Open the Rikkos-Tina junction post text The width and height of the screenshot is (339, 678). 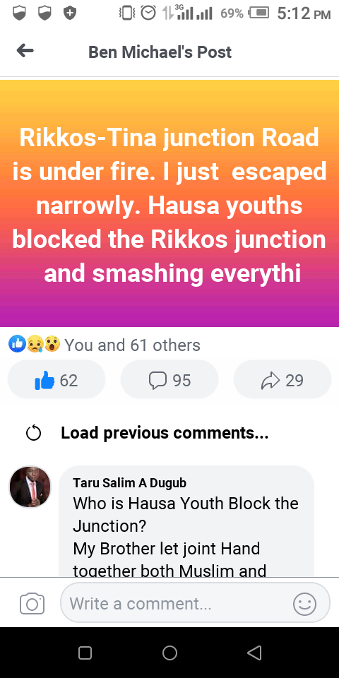(169, 206)
